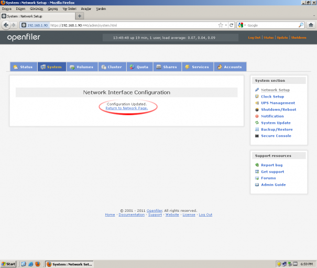Open the Services tab
The image size is (317, 268).
click(x=198, y=67)
